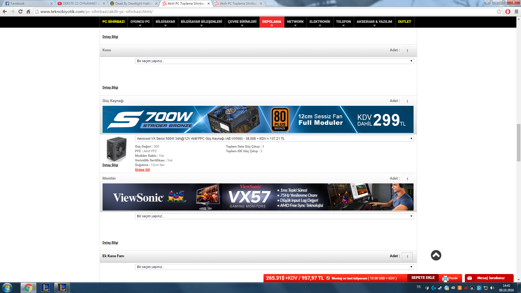Screen dimensions: 521x293
Task: Open the Güç Kaynağı Aerocool dropdown
Action: tap(274, 139)
